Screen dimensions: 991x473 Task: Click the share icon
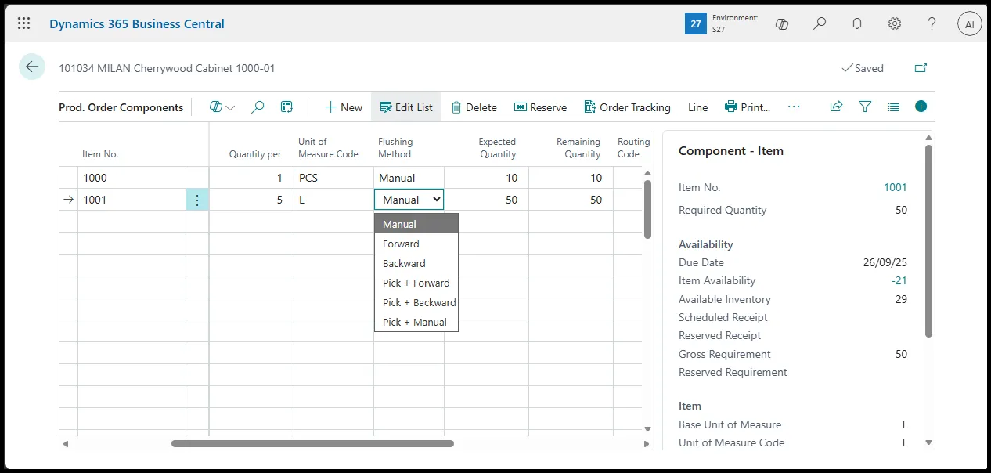click(836, 107)
